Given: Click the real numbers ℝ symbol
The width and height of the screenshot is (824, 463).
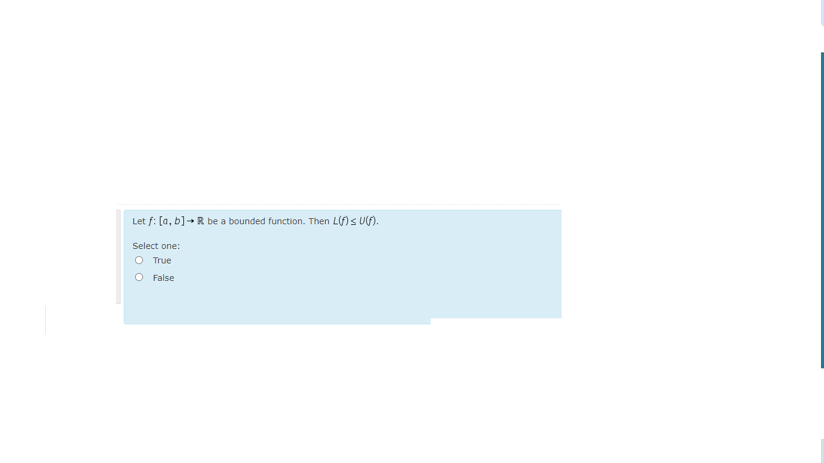Looking at the screenshot, I should tap(201, 221).
